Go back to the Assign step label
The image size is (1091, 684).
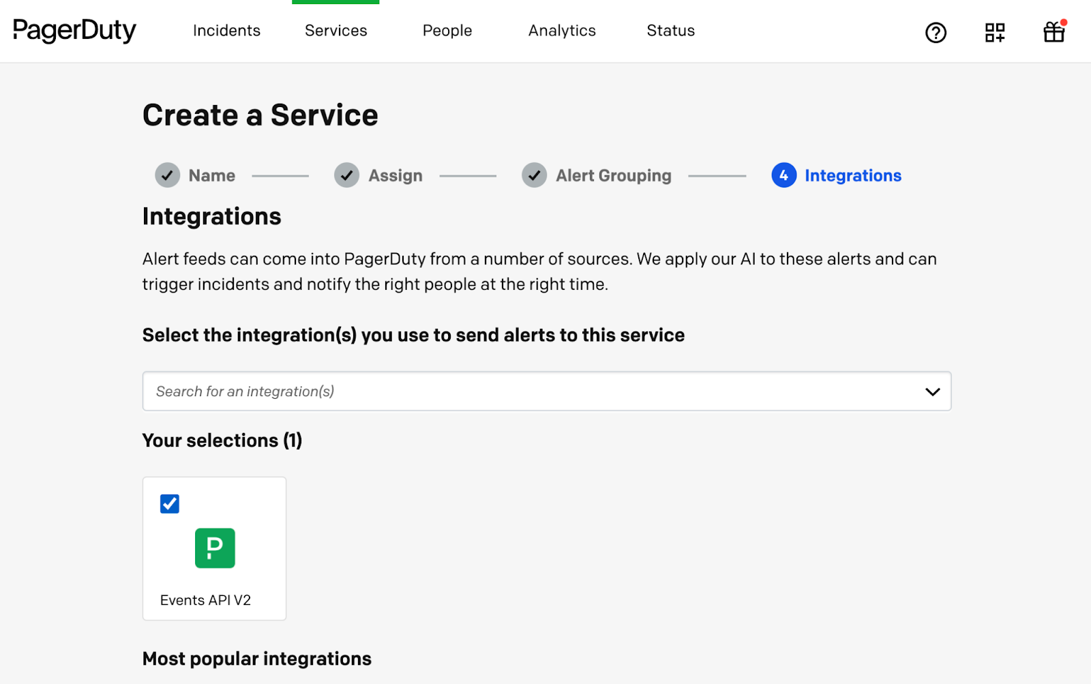pyautogui.click(x=395, y=176)
